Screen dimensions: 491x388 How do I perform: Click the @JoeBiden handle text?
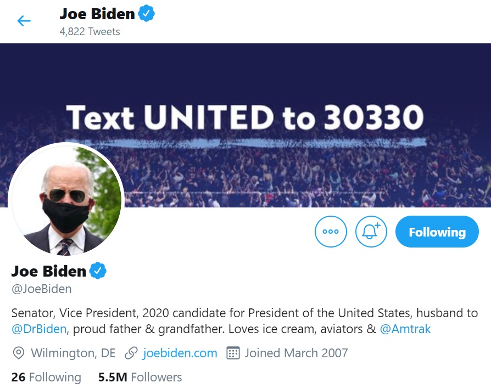[42, 289]
